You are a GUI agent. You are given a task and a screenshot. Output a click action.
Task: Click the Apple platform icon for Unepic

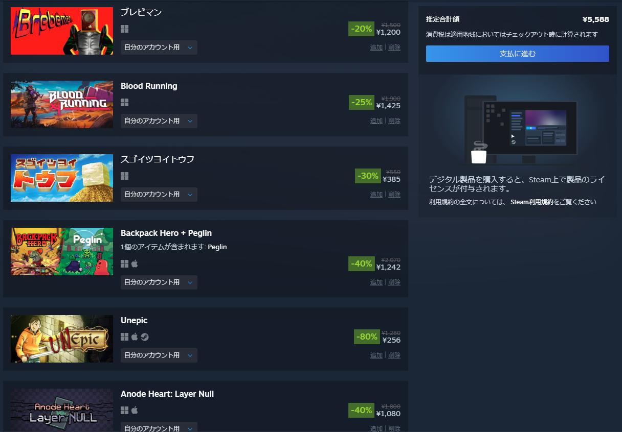(x=135, y=337)
